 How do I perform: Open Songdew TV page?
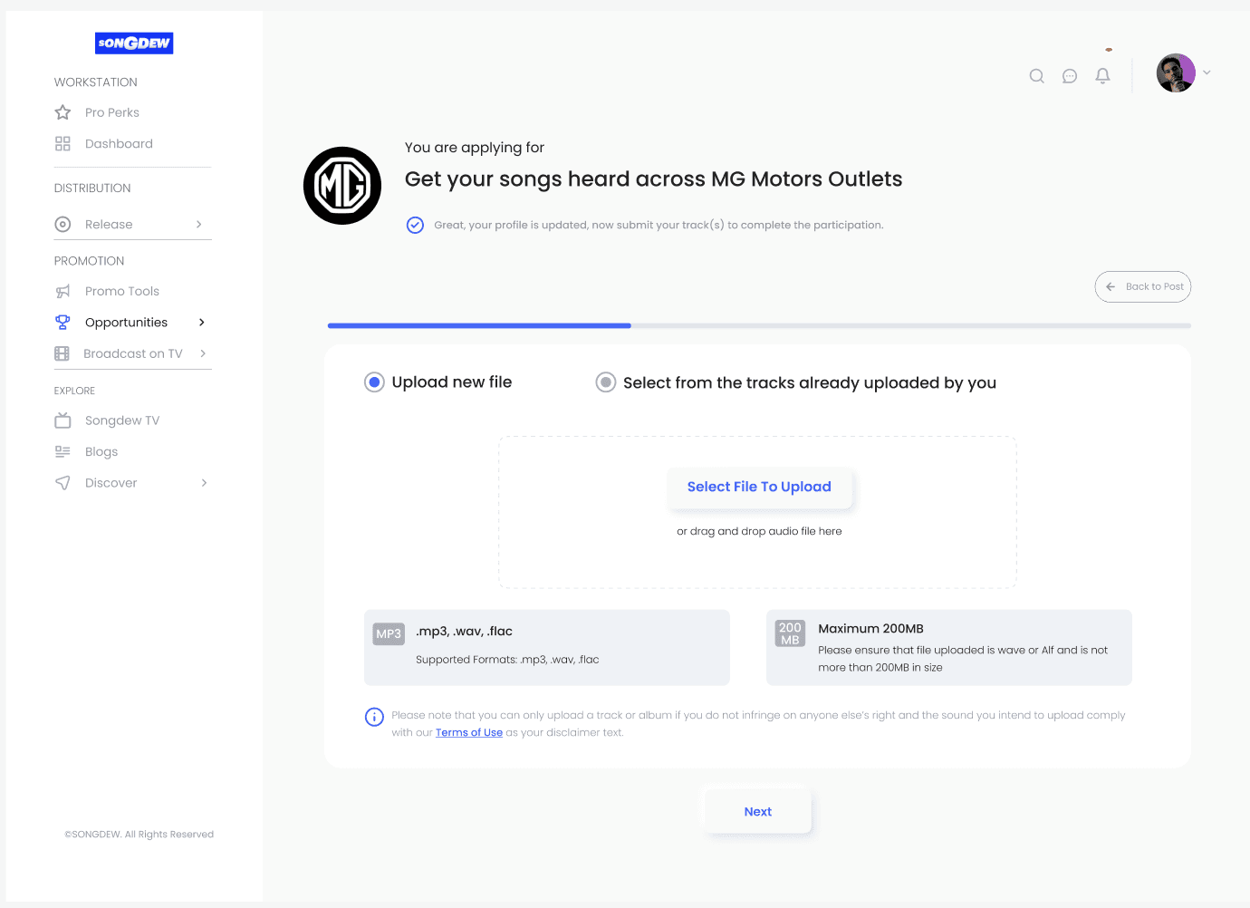tap(122, 420)
